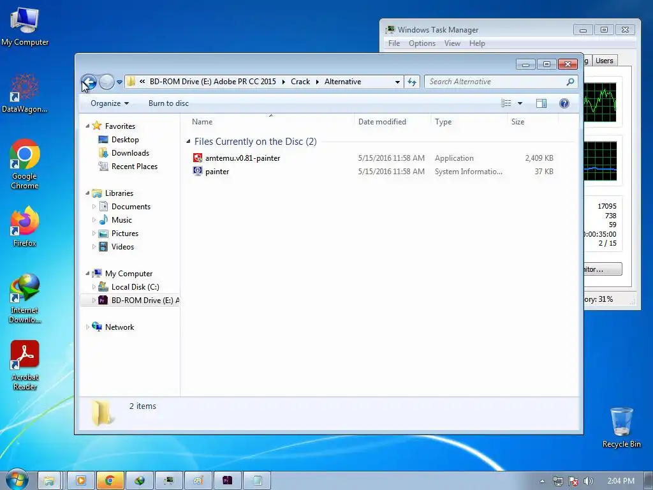
Task: Click the magnifier icon in the search box
Action: pos(571,82)
